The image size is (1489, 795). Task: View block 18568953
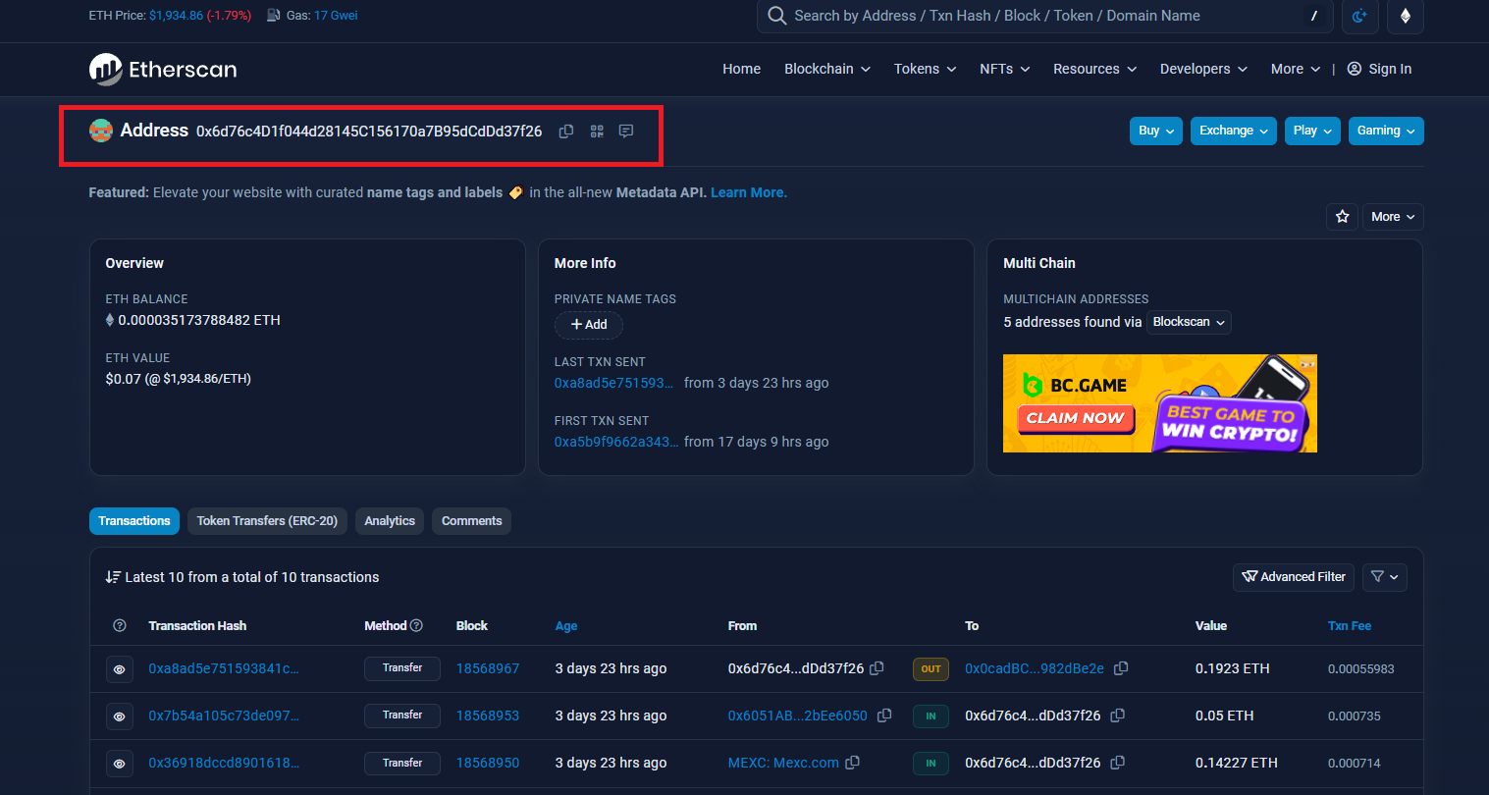[x=488, y=715]
